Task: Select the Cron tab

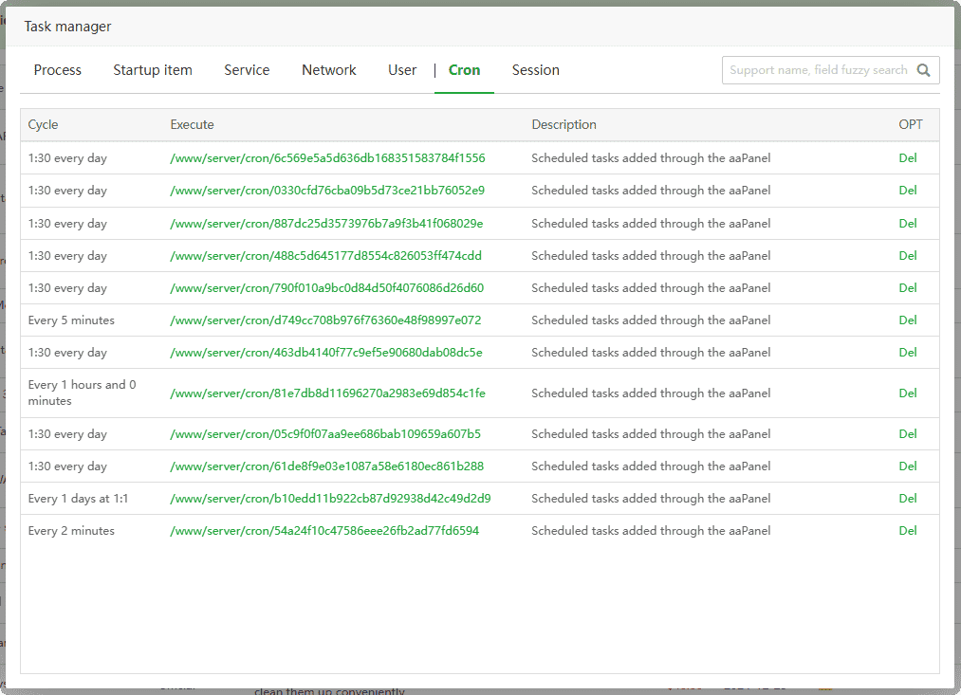Action: 464,70
